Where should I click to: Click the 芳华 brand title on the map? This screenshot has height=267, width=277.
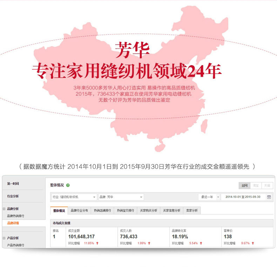[x=132, y=50]
